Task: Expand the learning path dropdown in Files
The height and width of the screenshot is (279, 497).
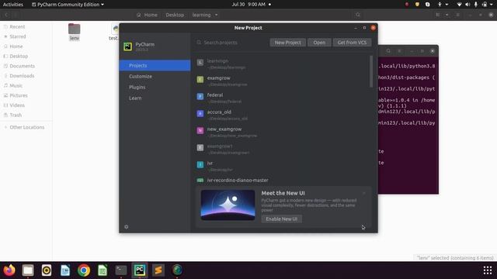Action: coord(217,15)
